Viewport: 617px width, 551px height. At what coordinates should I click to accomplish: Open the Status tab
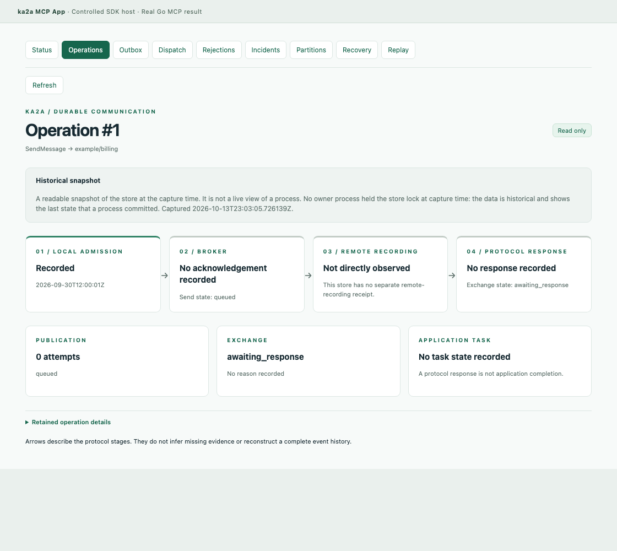[x=42, y=50]
